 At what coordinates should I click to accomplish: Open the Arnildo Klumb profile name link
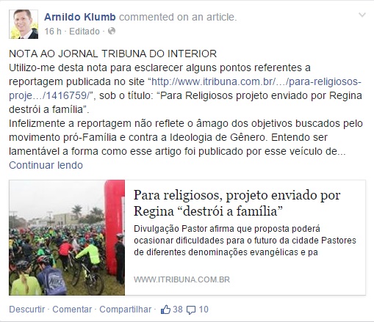[x=80, y=17]
